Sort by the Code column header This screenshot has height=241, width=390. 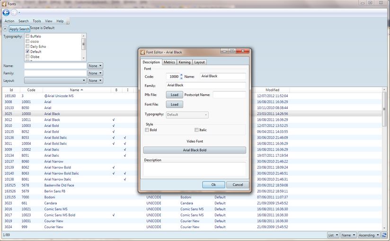[31, 90]
